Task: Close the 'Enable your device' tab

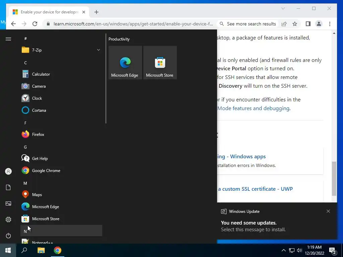Action: [x=83, y=12]
